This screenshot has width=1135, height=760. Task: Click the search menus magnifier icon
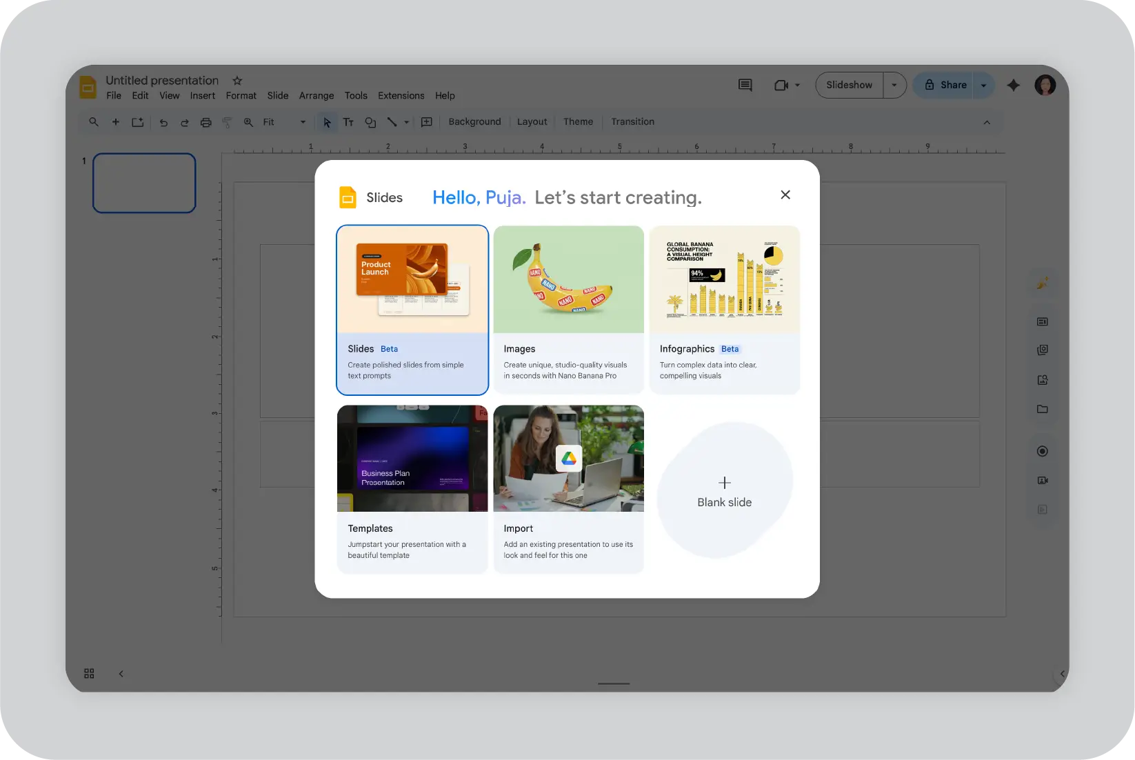pos(94,122)
